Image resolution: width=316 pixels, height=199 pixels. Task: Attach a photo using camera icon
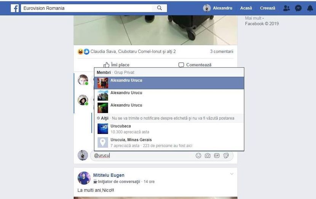(x=207, y=155)
